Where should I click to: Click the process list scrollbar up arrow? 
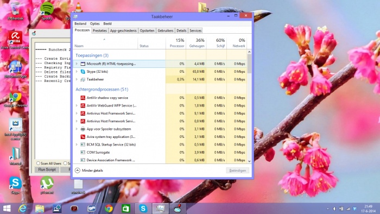tap(249, 52)
